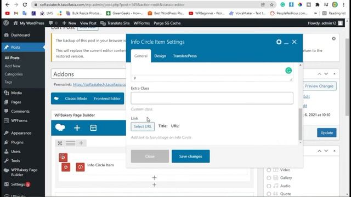Add an element with the upper plus sign
The height and width of the screenshot is (197, 351).
pyautogui.click(x=154, y=177)
